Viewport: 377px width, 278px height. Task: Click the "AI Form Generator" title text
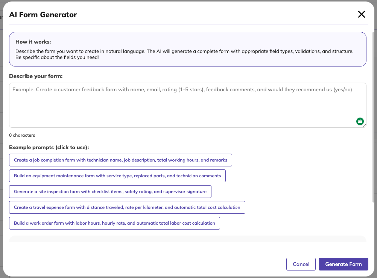[x=43, y=15]
